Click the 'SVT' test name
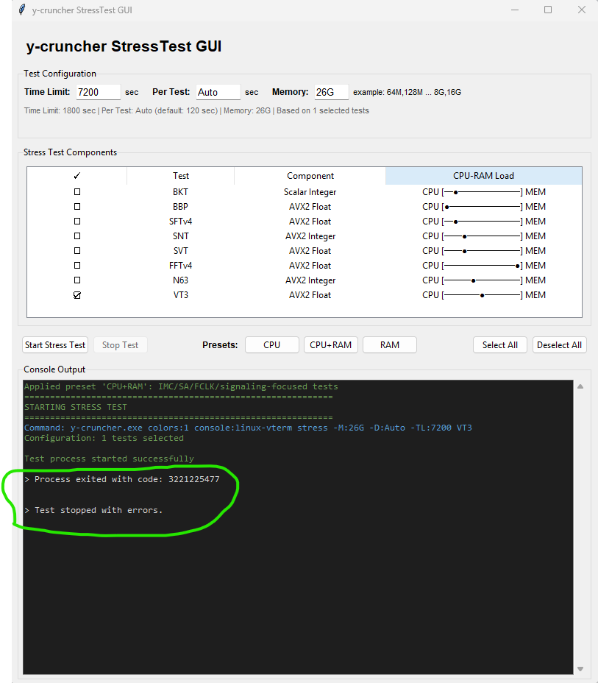The image size is (598, 683). coord(181,251)
